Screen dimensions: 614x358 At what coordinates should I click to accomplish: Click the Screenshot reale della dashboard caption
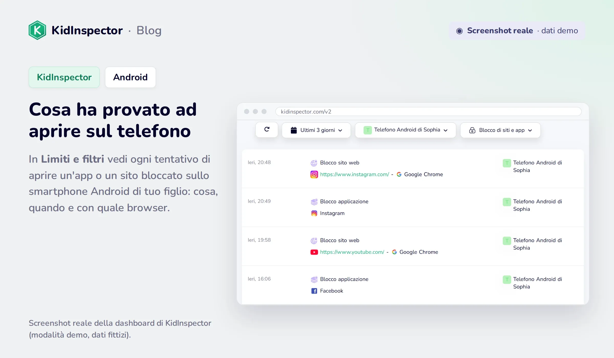pos(120,329)
